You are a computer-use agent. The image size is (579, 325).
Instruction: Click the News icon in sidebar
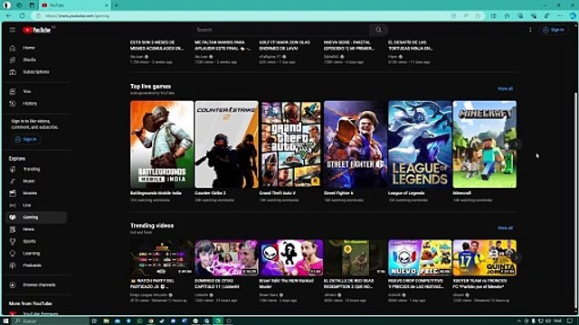tap(13, 229)
